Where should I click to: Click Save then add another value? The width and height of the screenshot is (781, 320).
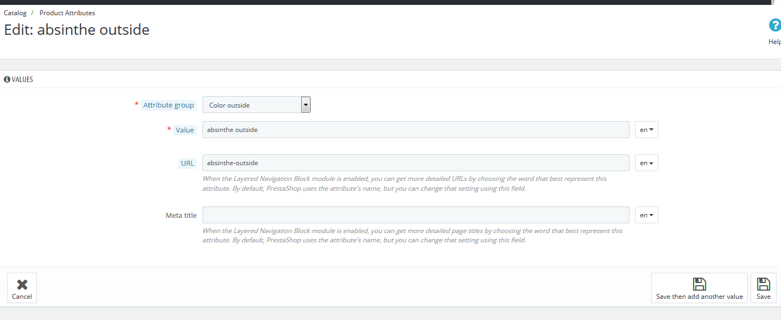click(x=699, y=288)
